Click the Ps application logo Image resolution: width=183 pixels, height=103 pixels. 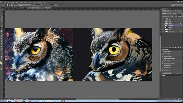pyautogui.click(x=1, y=2)
